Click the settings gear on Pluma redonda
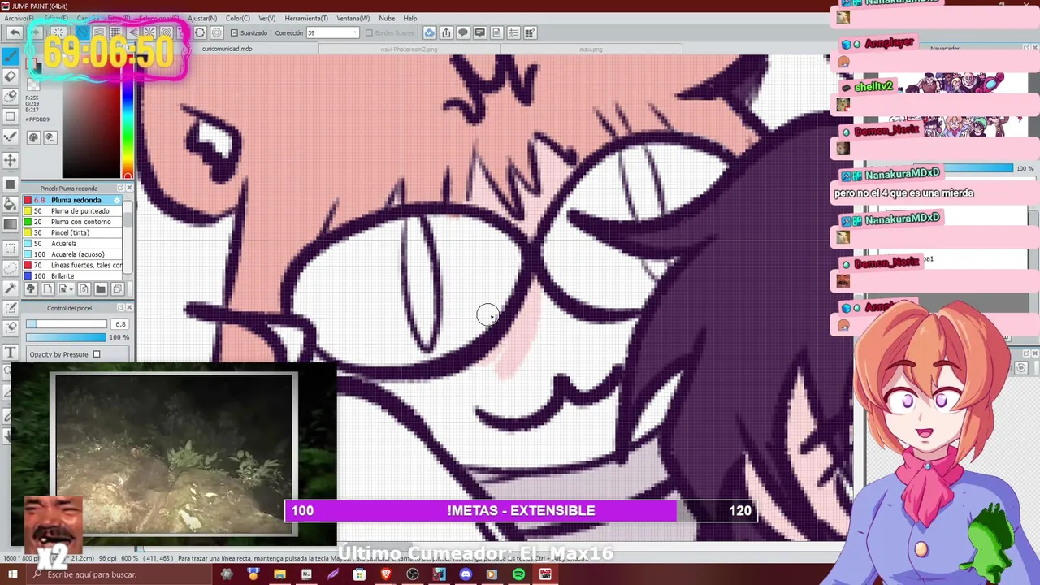 click(x=117, y=200)
